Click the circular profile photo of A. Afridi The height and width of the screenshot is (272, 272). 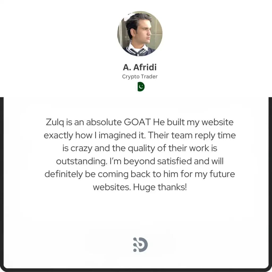(140, 34)
